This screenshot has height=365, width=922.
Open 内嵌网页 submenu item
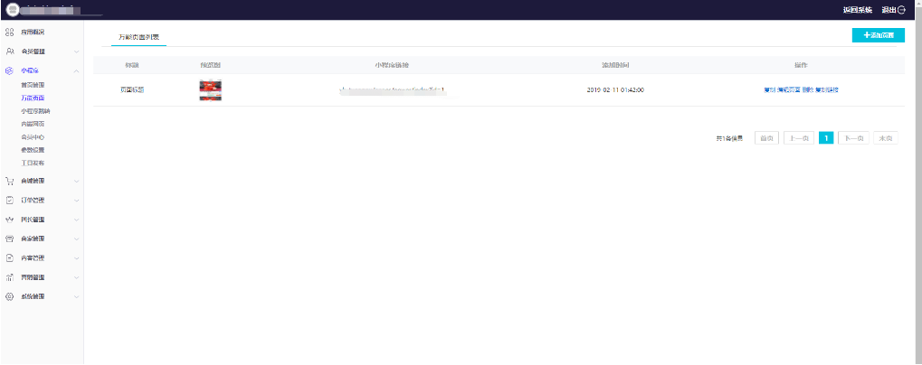click(x=33, y=124)
